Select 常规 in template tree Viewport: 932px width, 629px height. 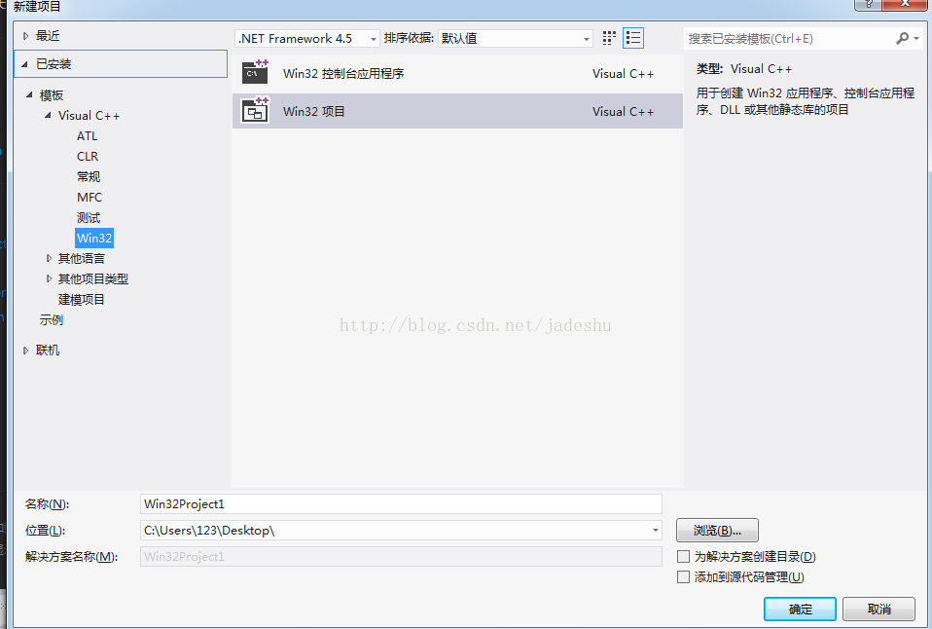tap(89, 177)
